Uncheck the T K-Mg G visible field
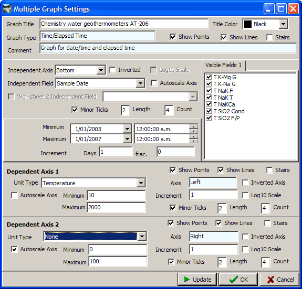This screenshot has height=289, width=302. [x=209, y=77]
